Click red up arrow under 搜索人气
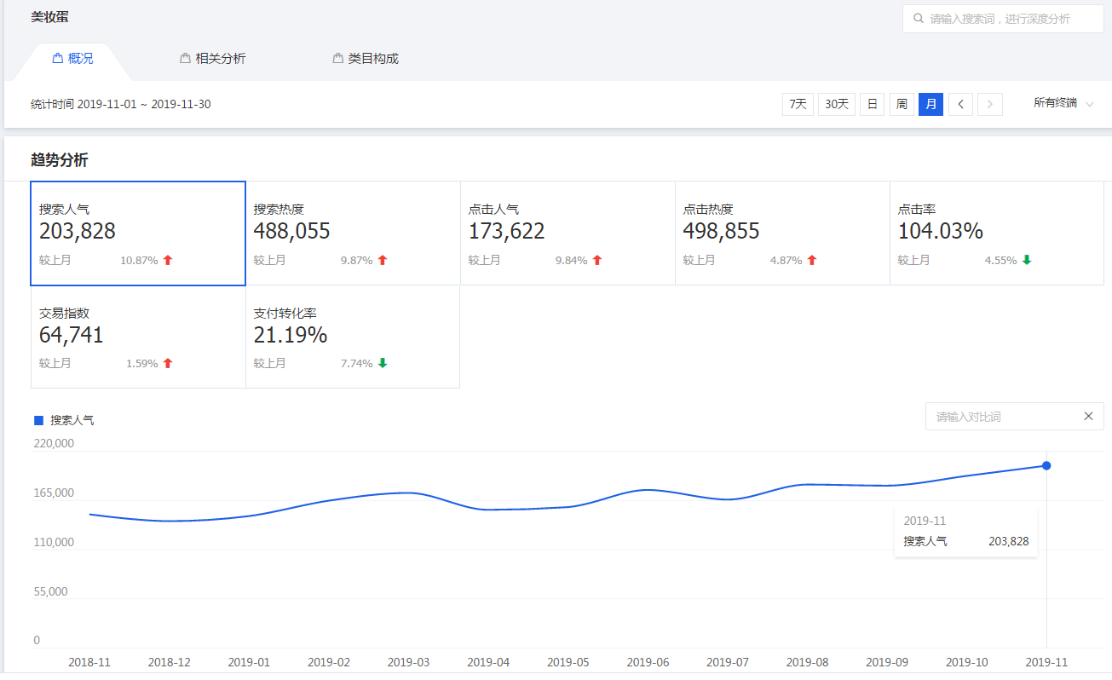The width and height of the screenshot is (1112, 680). (168, 260)
